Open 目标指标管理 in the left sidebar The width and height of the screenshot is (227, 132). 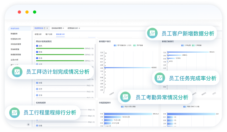[16, 44]
